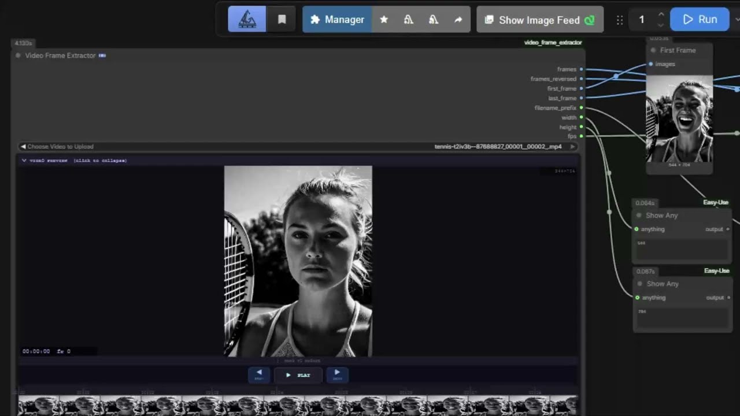Play the video preview
740x416 pixels.
[298, 375]
